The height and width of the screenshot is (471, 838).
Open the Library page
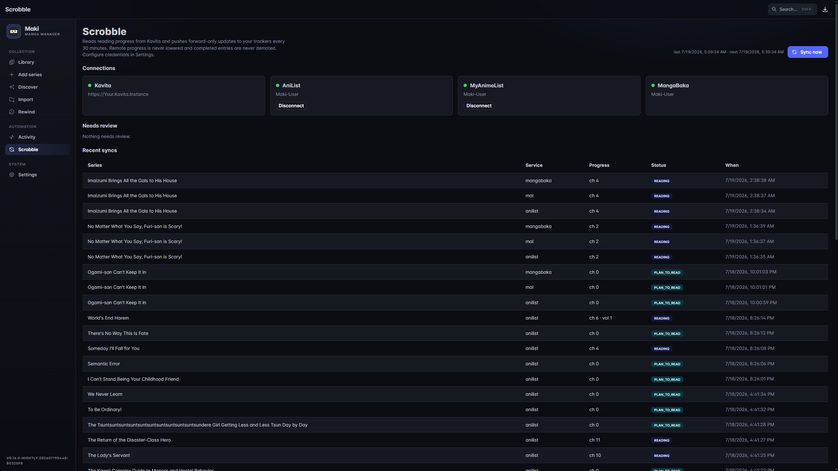[x=38, y=62]
